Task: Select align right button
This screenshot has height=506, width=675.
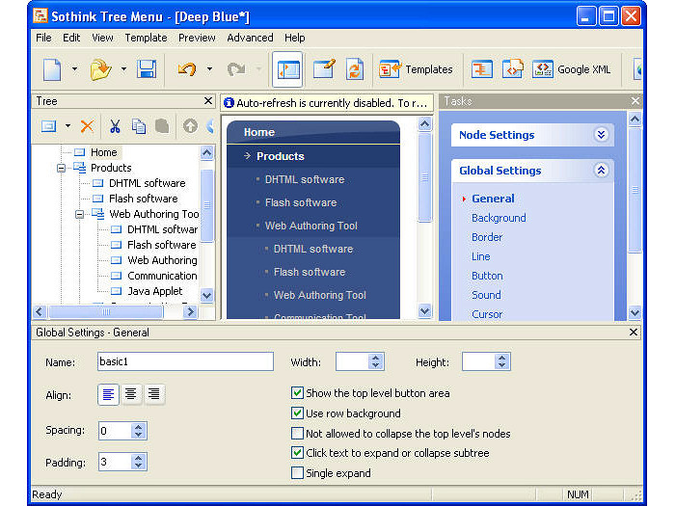Action: 153,394
